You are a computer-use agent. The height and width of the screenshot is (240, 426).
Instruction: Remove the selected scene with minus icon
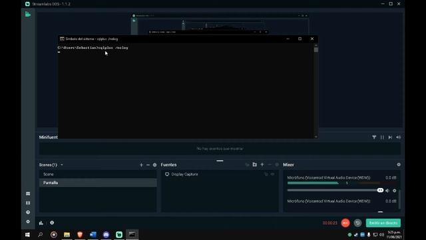[148, 165]
